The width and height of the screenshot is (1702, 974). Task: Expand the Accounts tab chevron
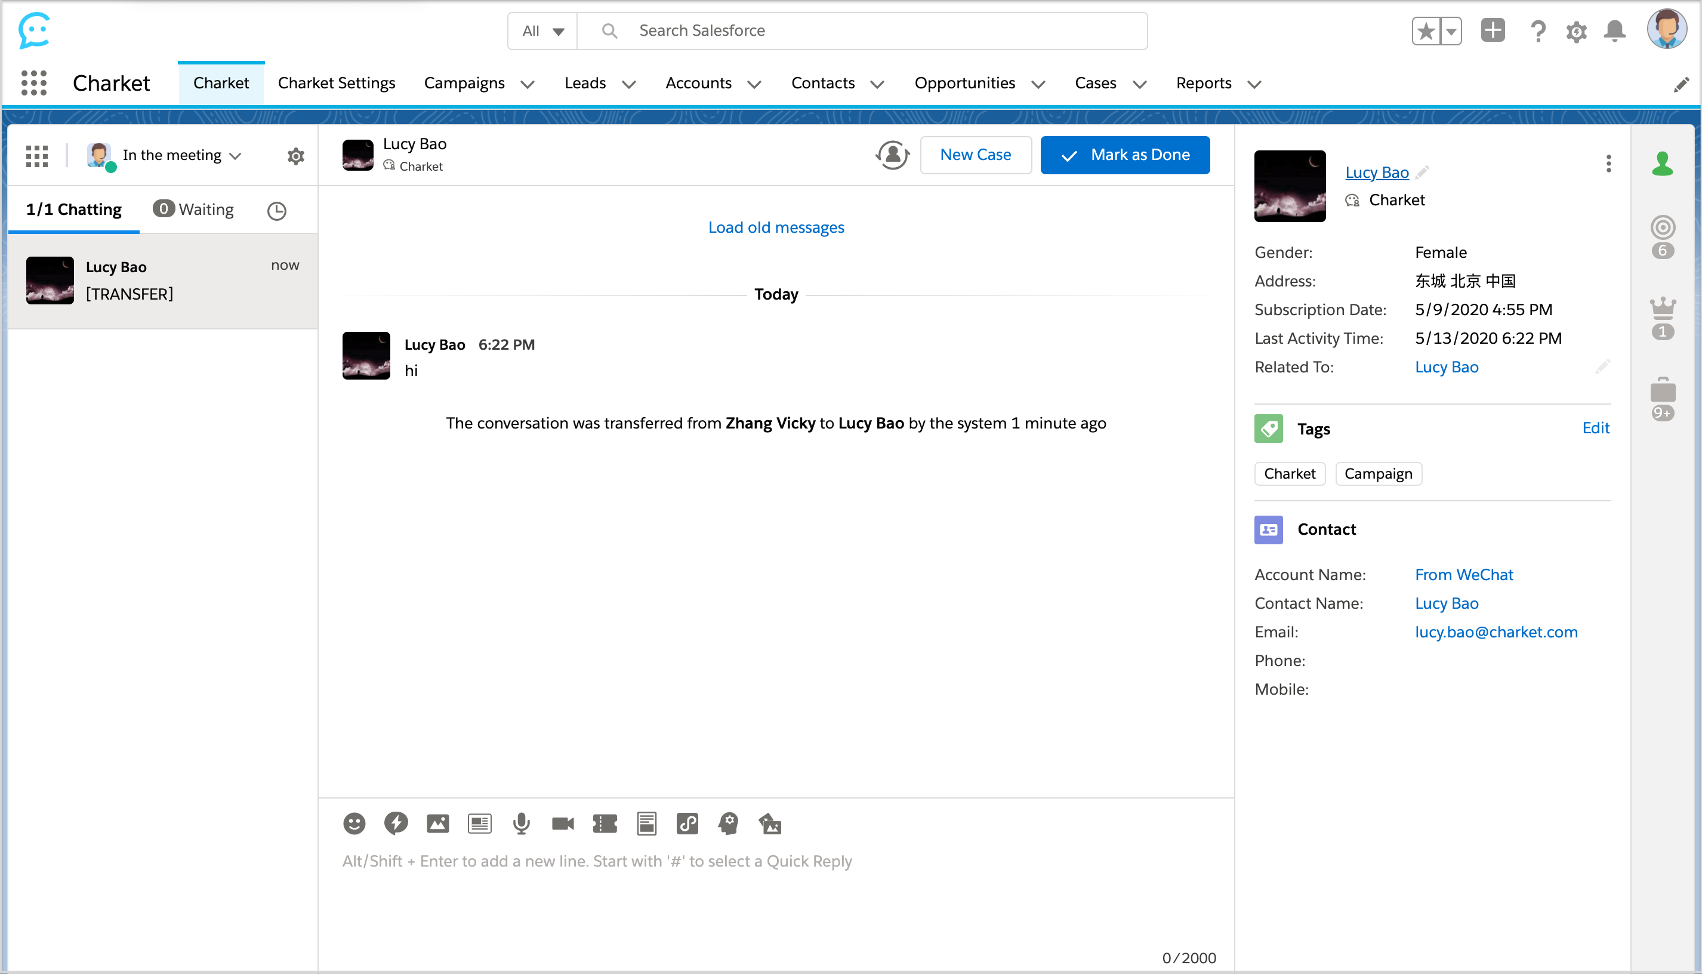(x=754, y=84)
